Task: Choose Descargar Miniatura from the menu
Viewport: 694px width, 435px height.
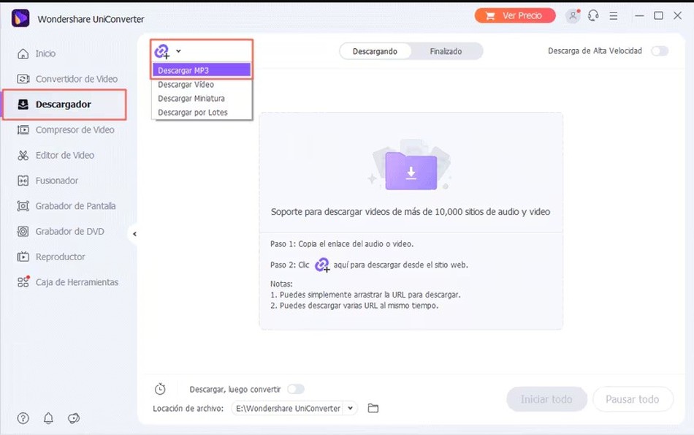Action: (202, 99)
